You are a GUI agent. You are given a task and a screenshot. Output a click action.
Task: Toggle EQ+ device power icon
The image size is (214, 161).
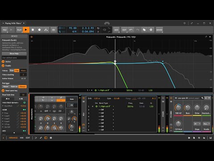84,98
